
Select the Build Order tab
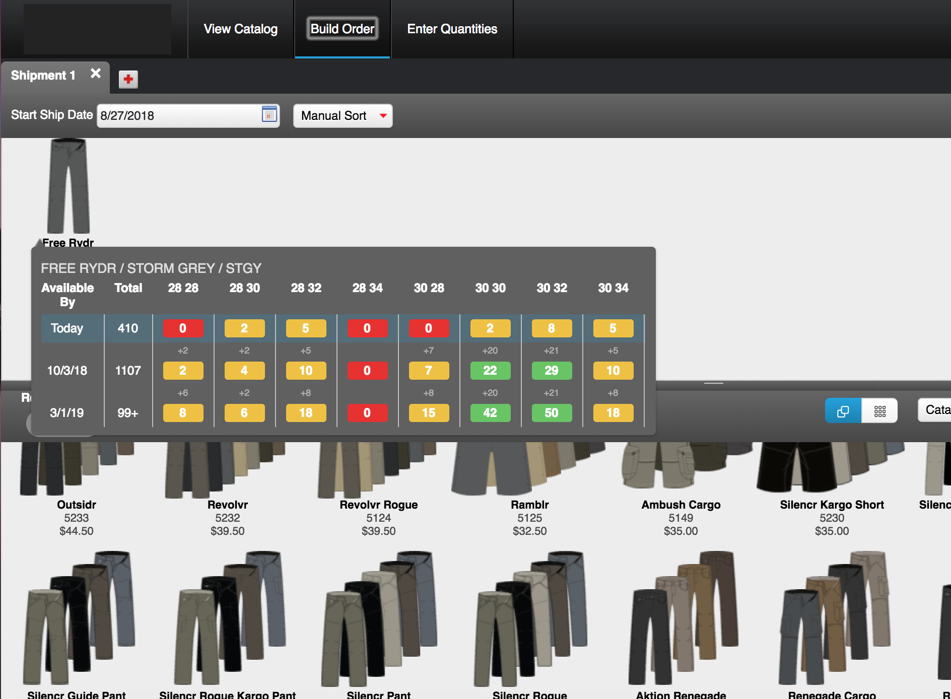tap(342, 29)
